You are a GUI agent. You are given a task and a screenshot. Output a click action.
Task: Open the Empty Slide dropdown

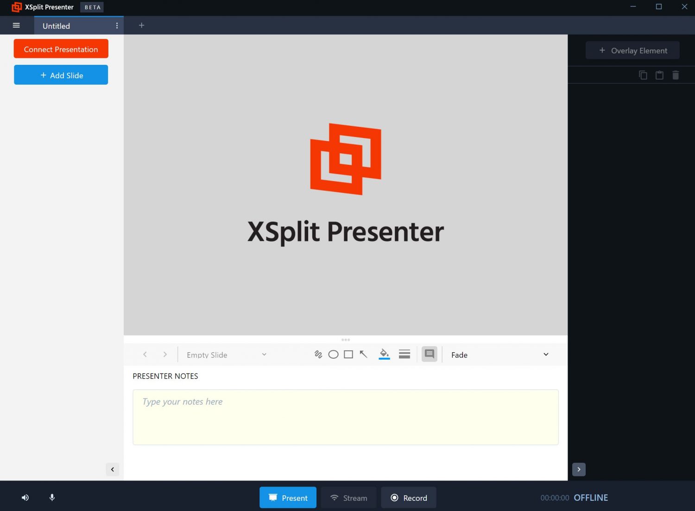click(226, 355)
